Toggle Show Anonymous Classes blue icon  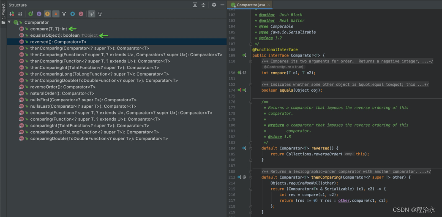click(x=72, y=14)
